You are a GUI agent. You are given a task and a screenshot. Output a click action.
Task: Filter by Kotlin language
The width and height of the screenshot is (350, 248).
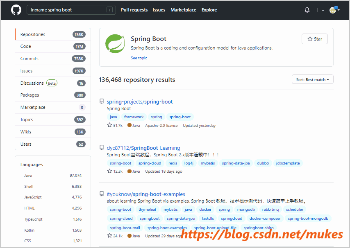pos(53,230)
